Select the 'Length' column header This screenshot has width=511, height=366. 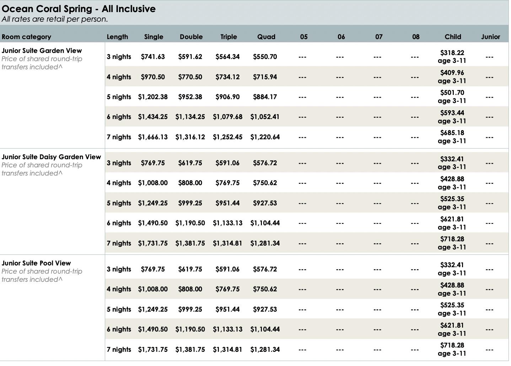[117, 37]
